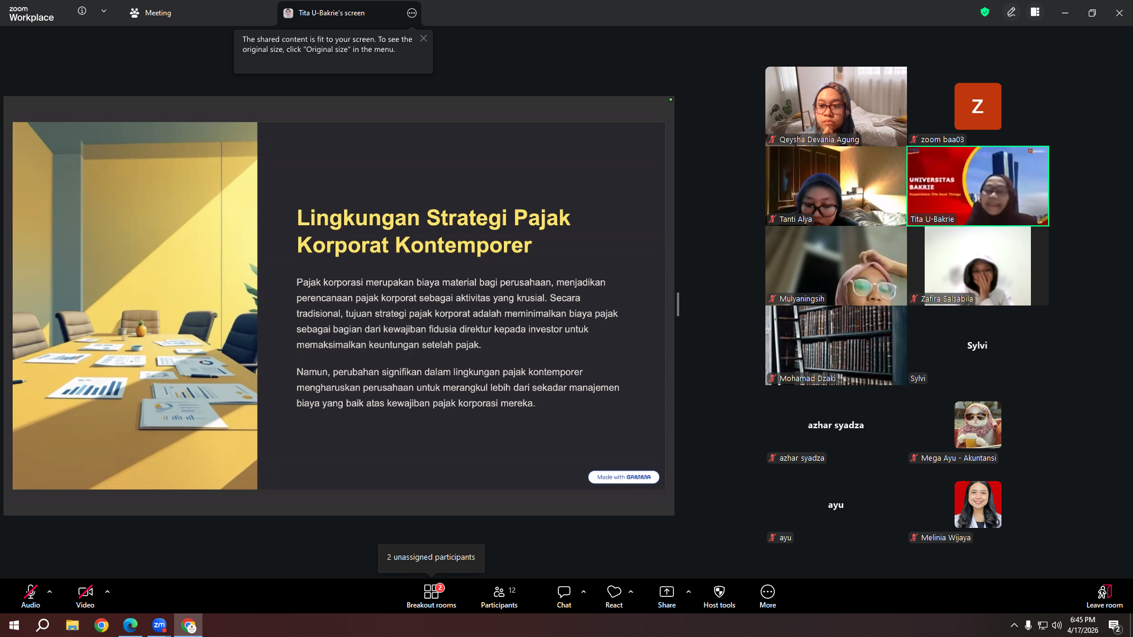Launch Microsoft Edge from the taskbar

pos(130,625)
